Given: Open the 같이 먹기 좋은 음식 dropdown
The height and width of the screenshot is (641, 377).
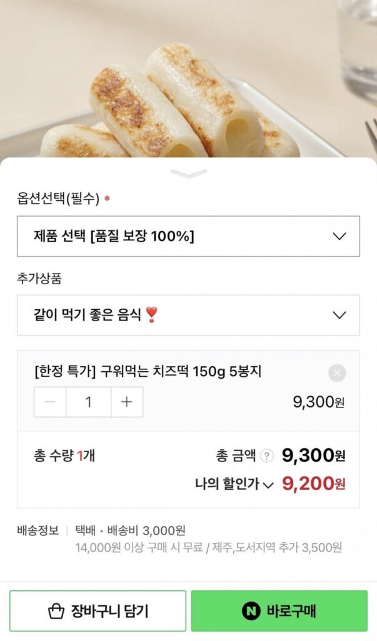Looking at the screenshot, I should click(x=188, y=315).
